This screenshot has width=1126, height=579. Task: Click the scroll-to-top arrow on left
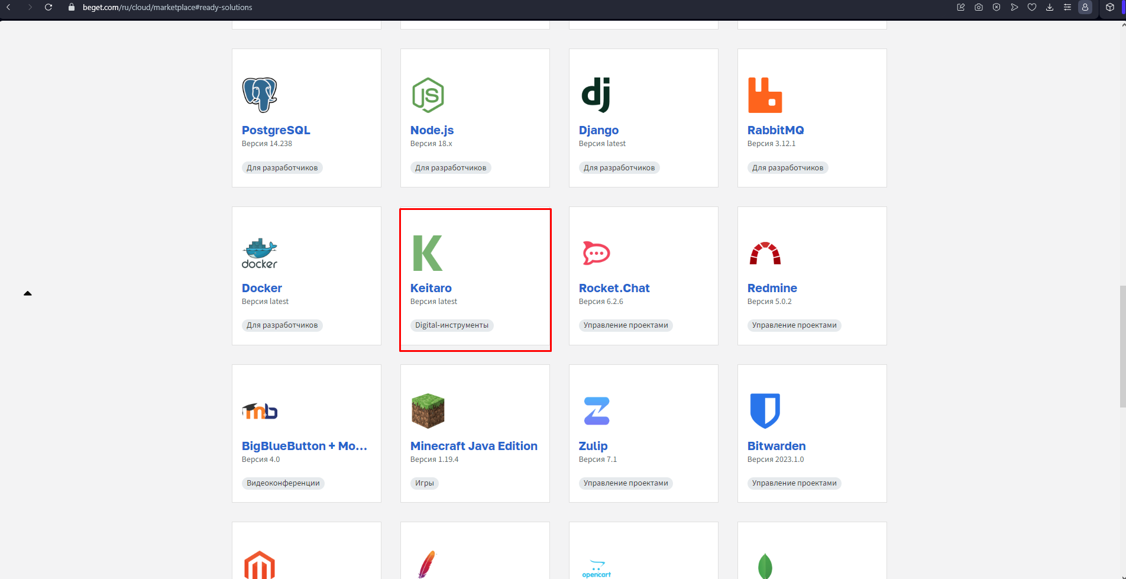[x=27, y=293]
